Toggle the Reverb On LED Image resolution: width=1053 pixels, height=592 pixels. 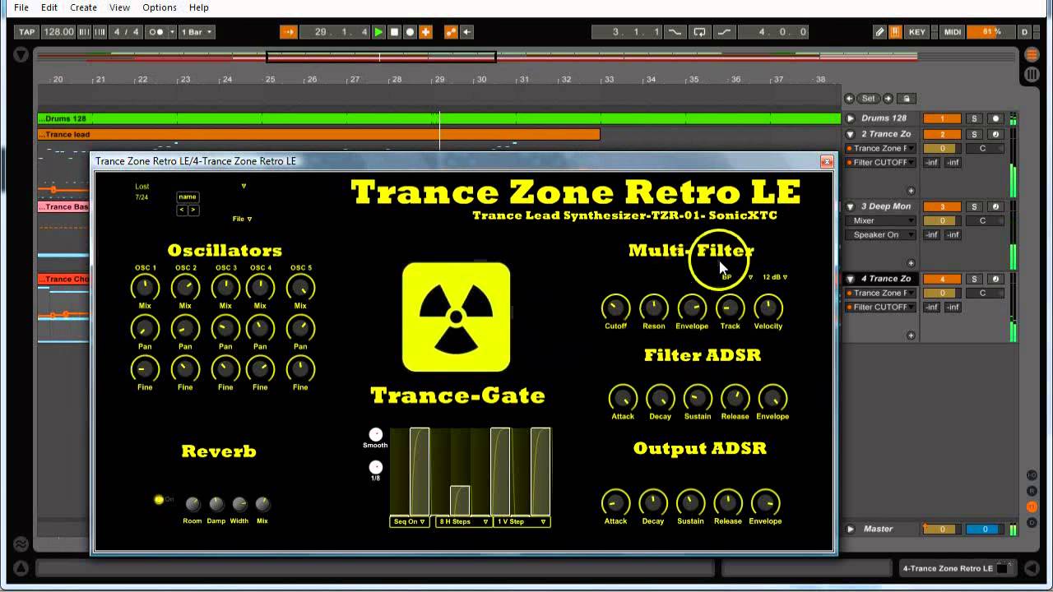click(x=159, y=499)
